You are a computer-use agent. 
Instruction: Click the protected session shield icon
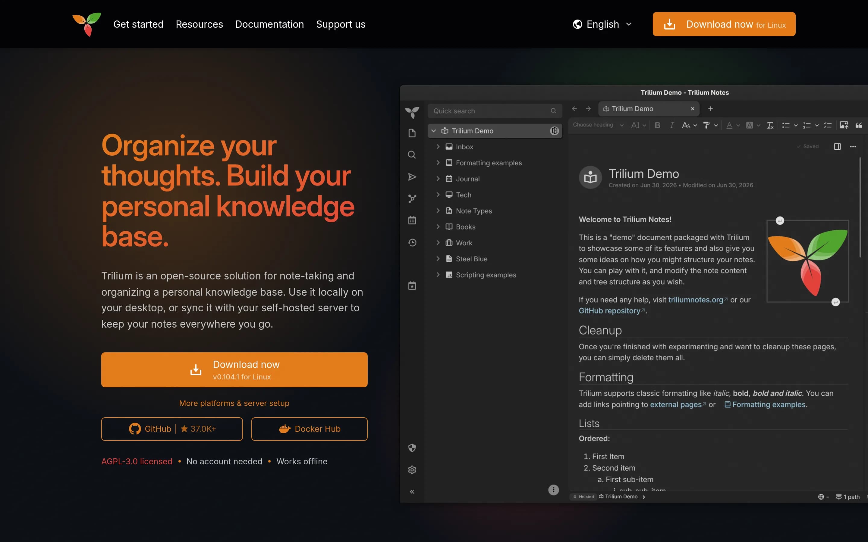point(412,448)
